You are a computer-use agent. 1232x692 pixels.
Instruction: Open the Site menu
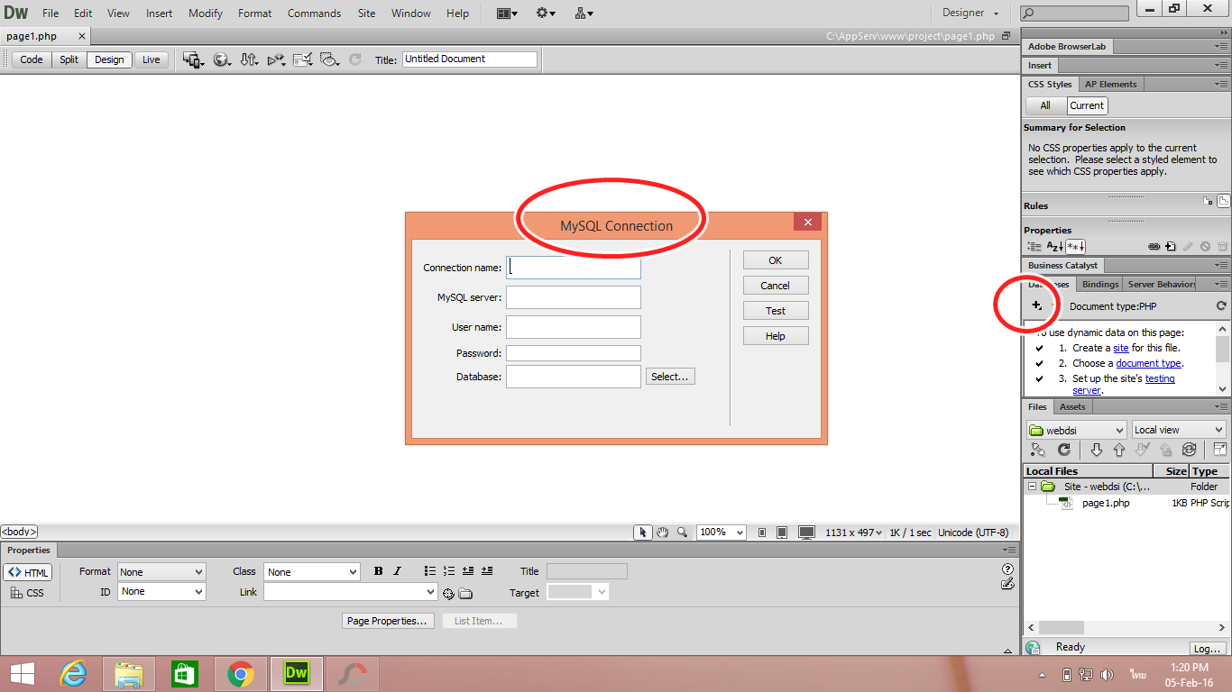[x=366, y=13]
